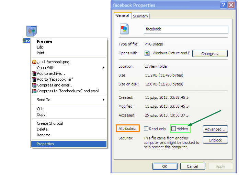The width and height of the screenshot is (239, 176).
Task: Click the Accessed date value 10:56:37
Action: tap(167, 115)
